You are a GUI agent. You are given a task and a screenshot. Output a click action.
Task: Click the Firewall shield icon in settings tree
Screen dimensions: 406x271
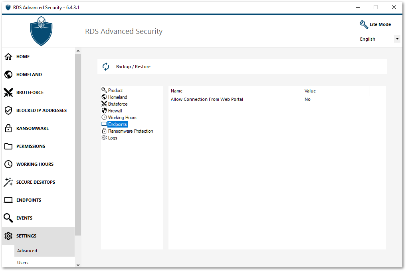104,110
